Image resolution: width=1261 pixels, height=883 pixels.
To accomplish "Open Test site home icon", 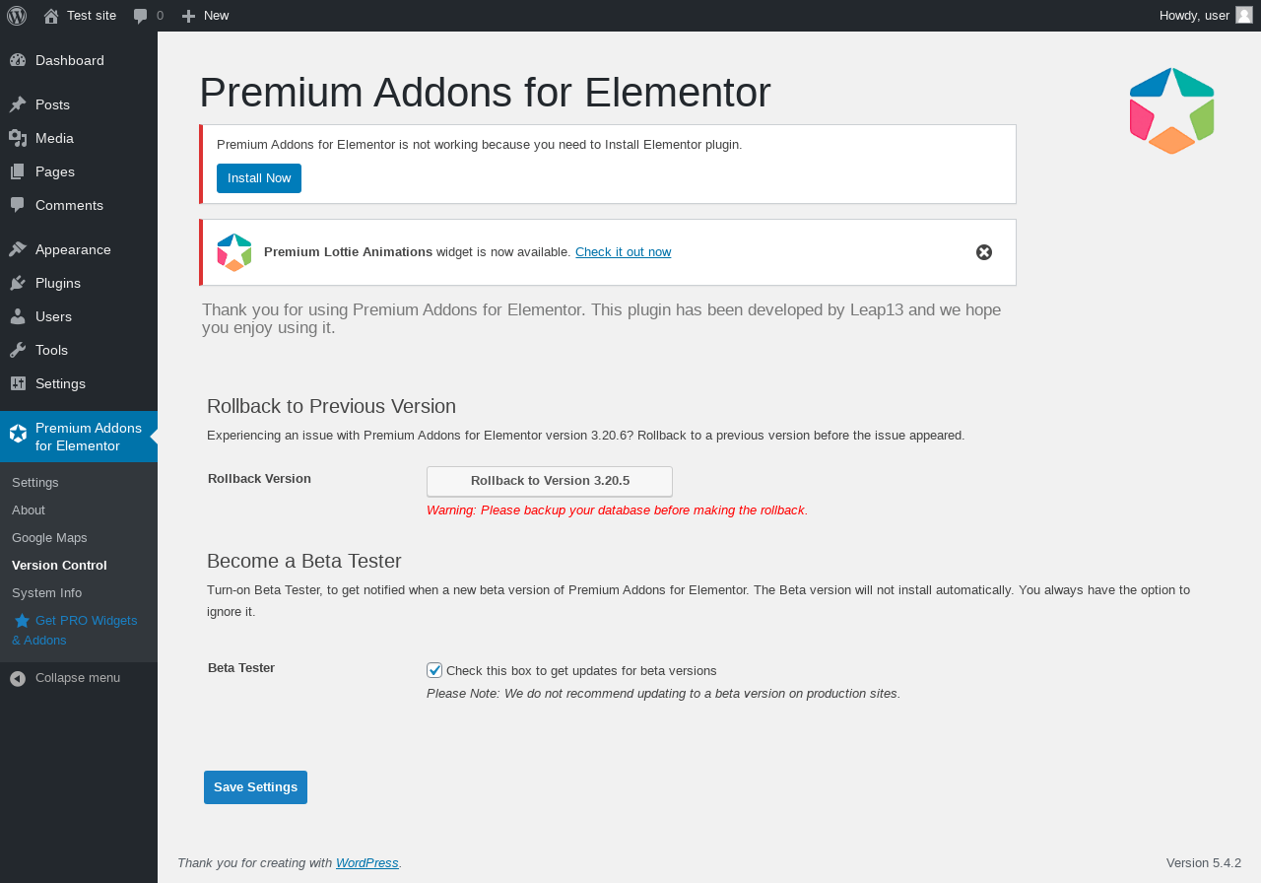I will tap(51, 16).
